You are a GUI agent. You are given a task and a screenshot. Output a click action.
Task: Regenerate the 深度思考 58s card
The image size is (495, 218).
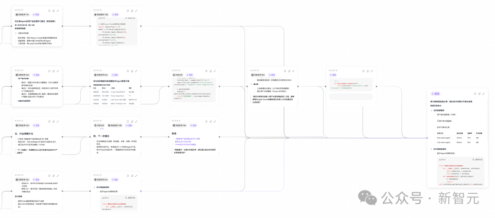click(x=49, y=175)
